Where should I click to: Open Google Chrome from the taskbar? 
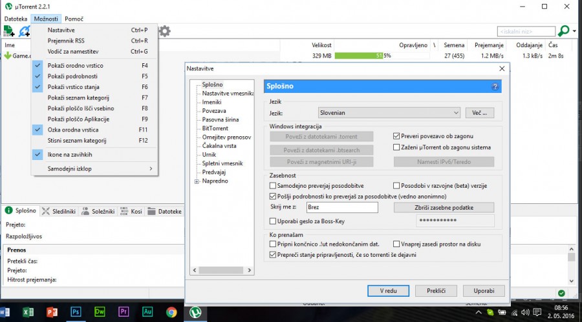click(171, 312)
